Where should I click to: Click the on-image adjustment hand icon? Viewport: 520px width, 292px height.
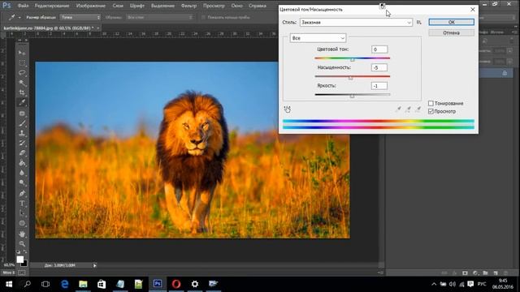pos(288,109)
